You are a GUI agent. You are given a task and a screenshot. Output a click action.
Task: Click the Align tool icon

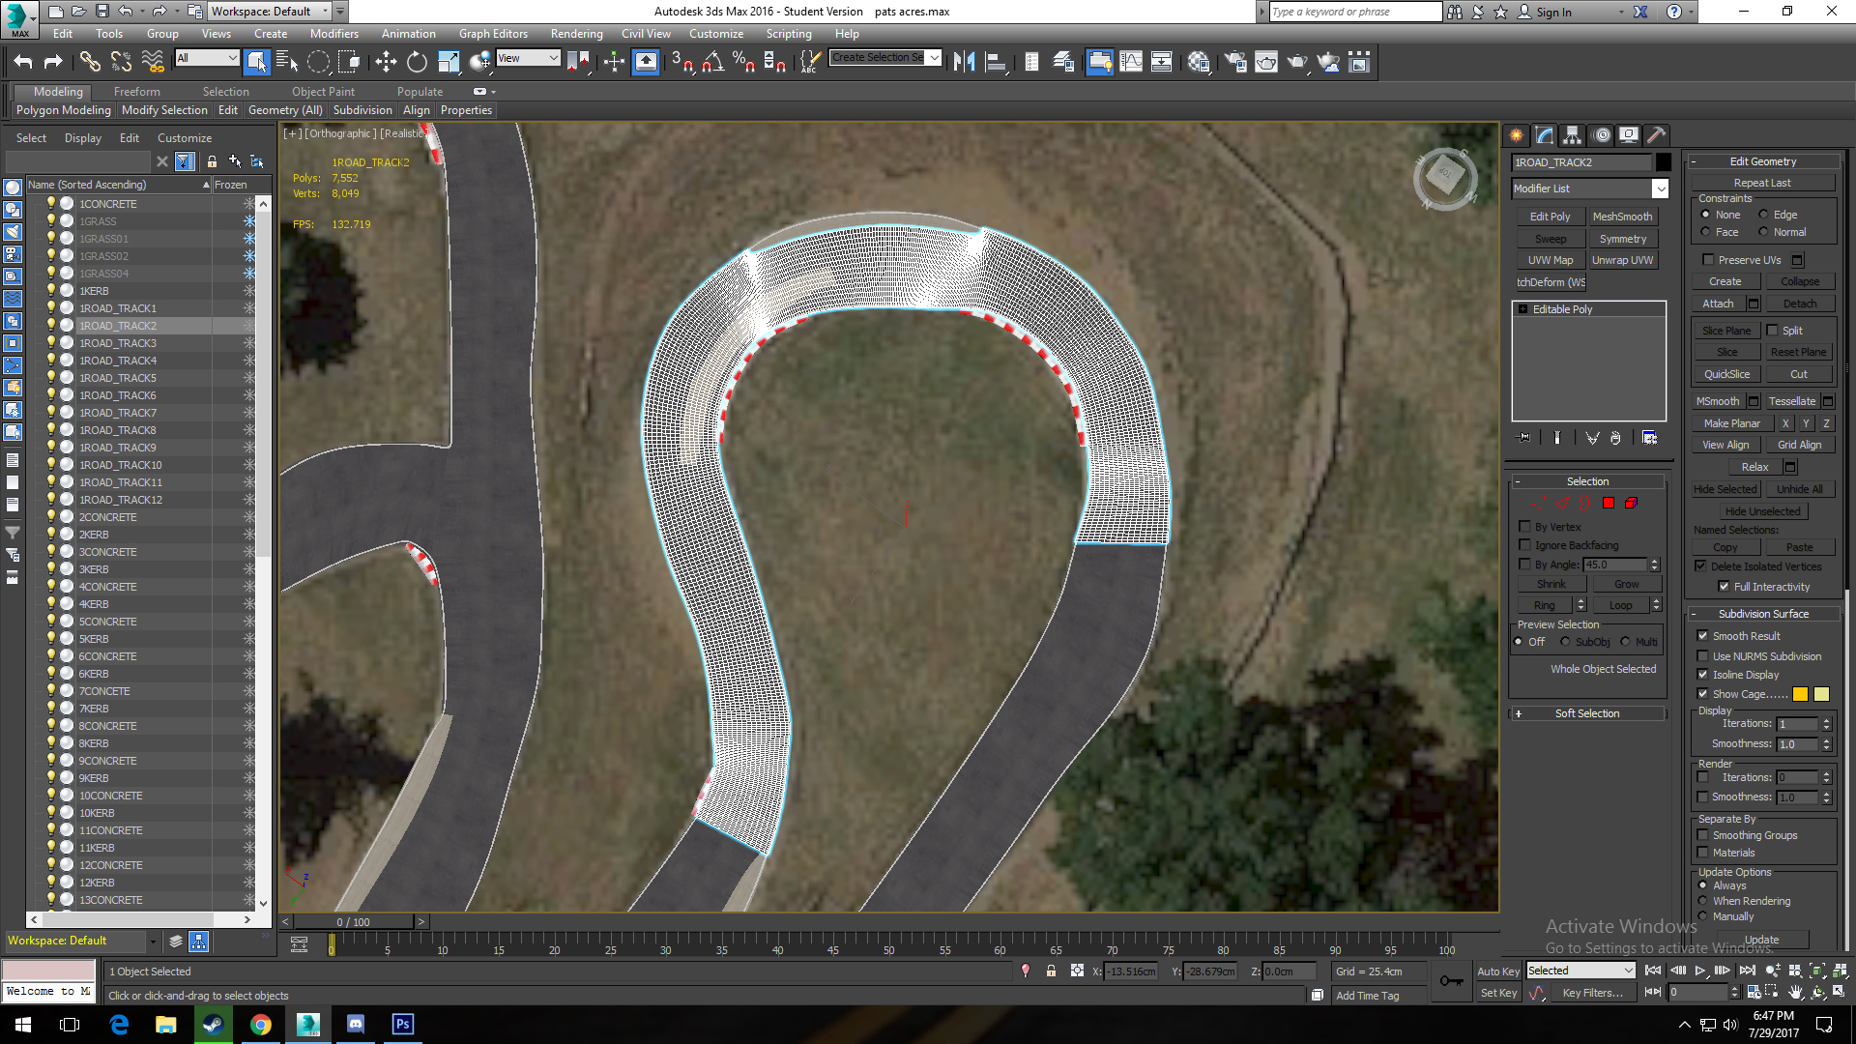[x=996, y=63]
